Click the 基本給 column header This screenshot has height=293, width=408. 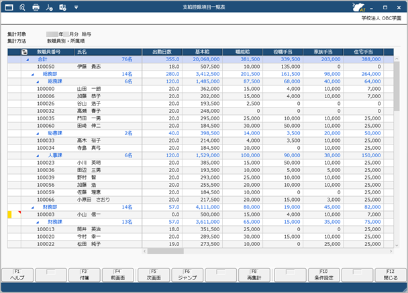point(199,52)
